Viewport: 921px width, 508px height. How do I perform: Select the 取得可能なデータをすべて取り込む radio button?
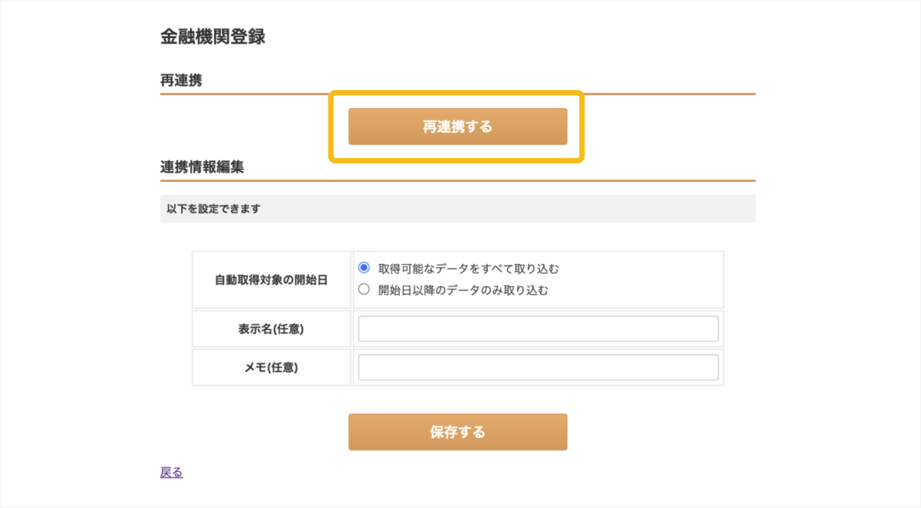pyautogui.click(x=364, y=268)
